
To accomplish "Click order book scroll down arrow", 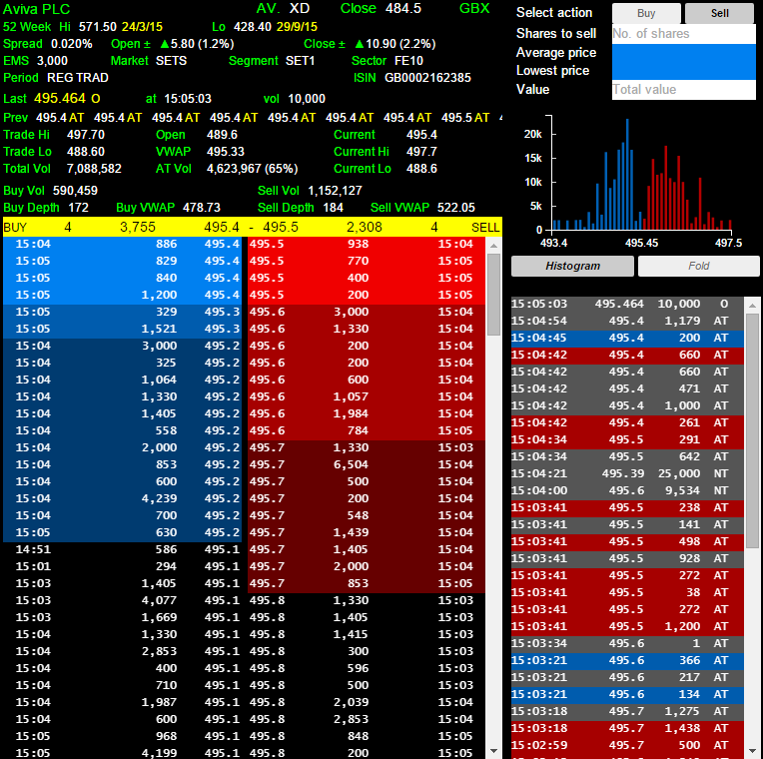I will (x=493, y=751).
